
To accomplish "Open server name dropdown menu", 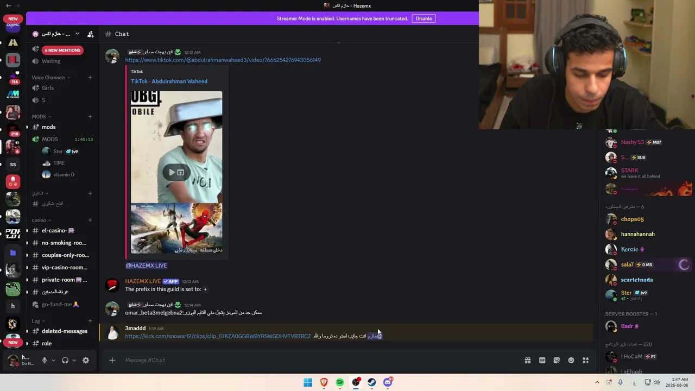I will [x=77, y=34].
